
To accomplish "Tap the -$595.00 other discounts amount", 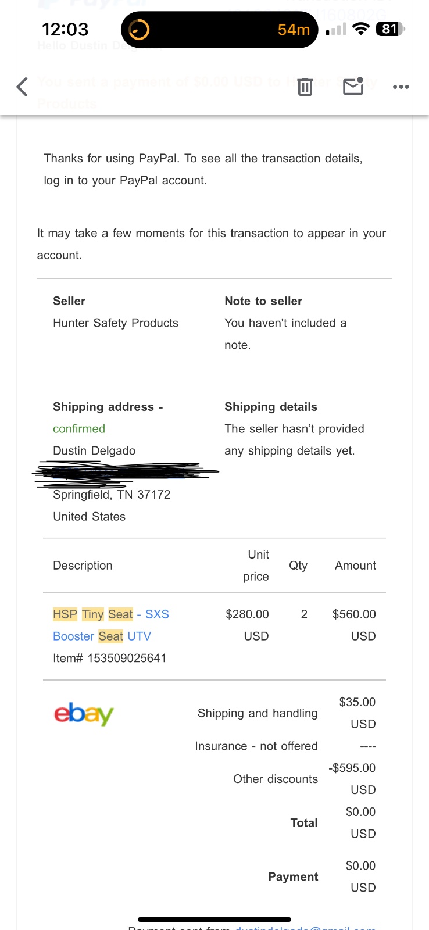I will pos(352,768).
